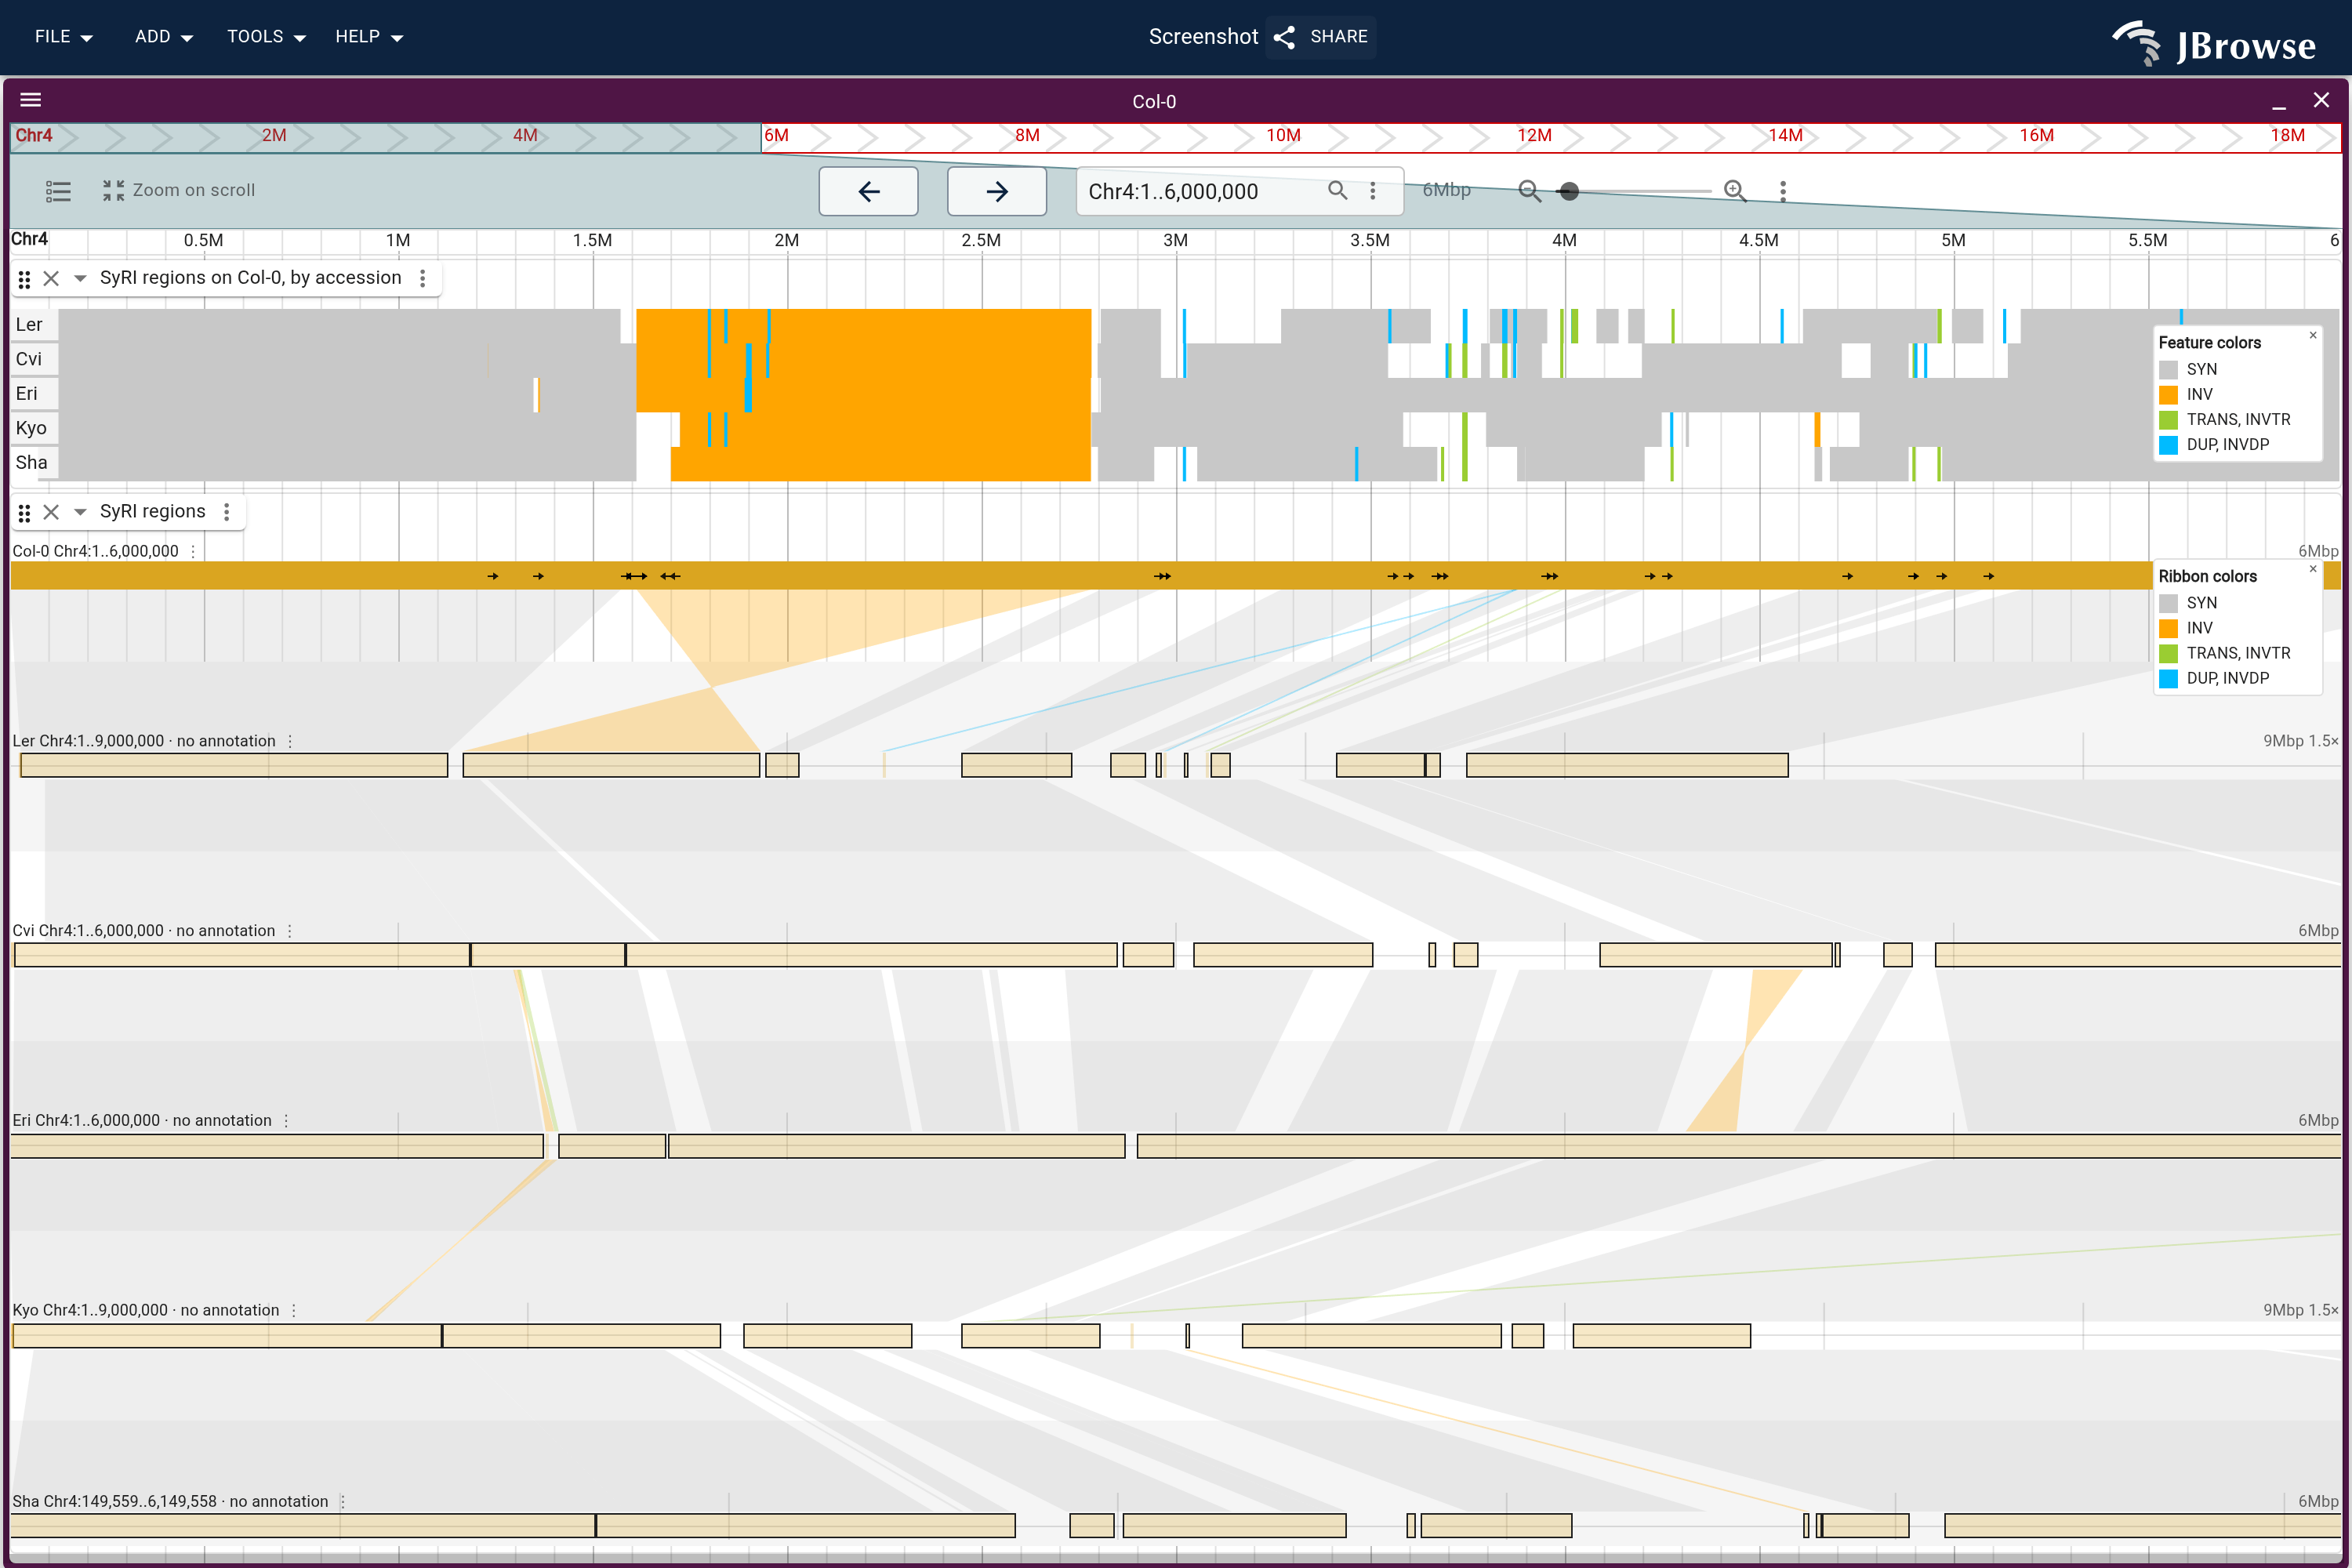
Task: Open the Eri Chr4:1..6,000,000 row menu
Action: 286,1121
